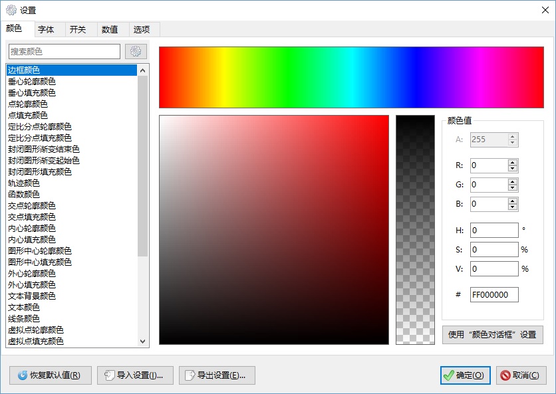The image size is (556, 394).
Task: Select 点填充颜色 list item
Action: point(72,116)
